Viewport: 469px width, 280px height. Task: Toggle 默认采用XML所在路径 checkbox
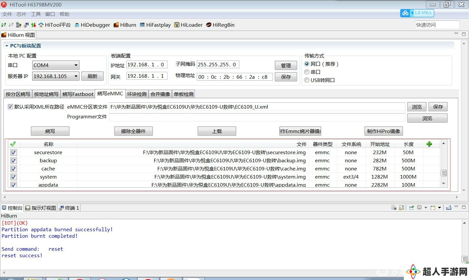[10, 107]
